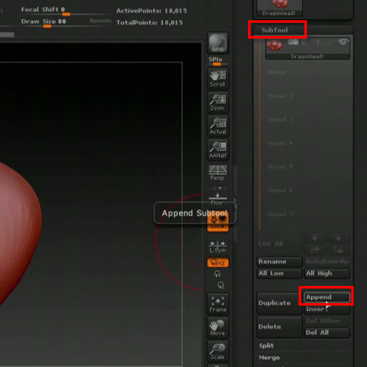Select the Move edit tool
This screenshot has height=367, width=367.
218,327
